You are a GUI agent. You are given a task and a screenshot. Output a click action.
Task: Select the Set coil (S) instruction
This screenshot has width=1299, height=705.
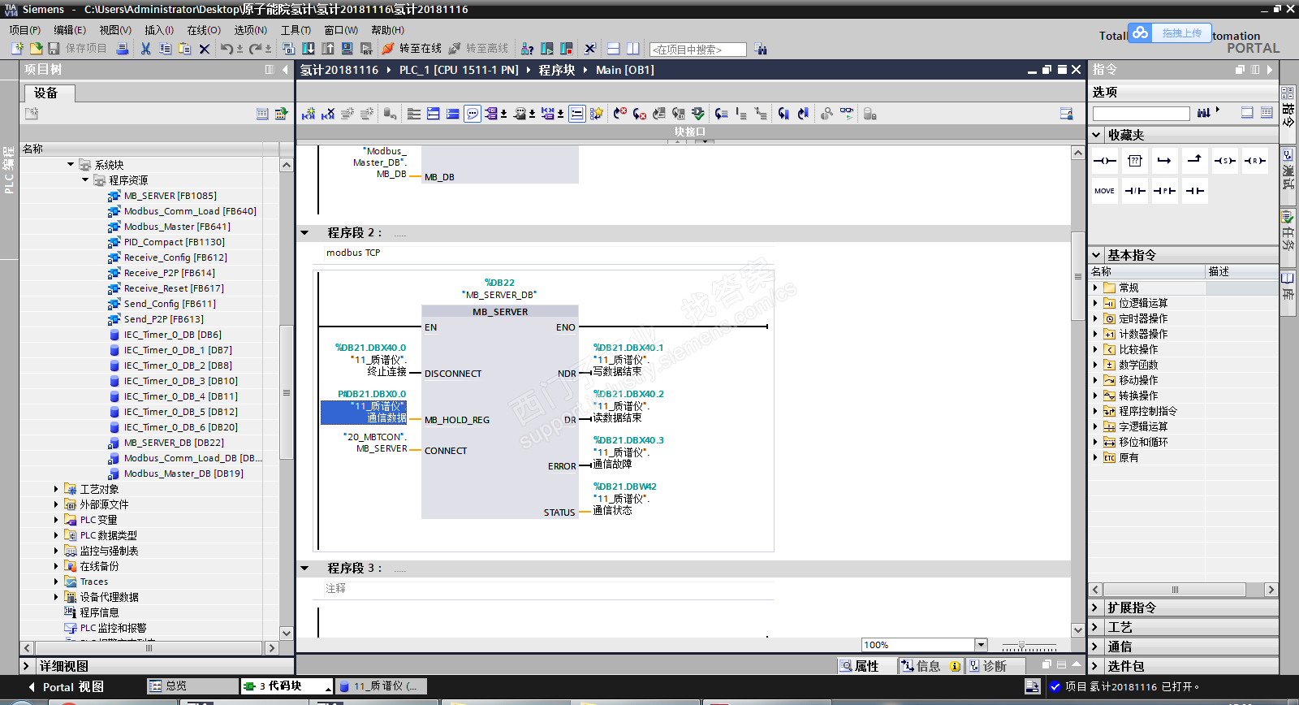point(1224,161)
